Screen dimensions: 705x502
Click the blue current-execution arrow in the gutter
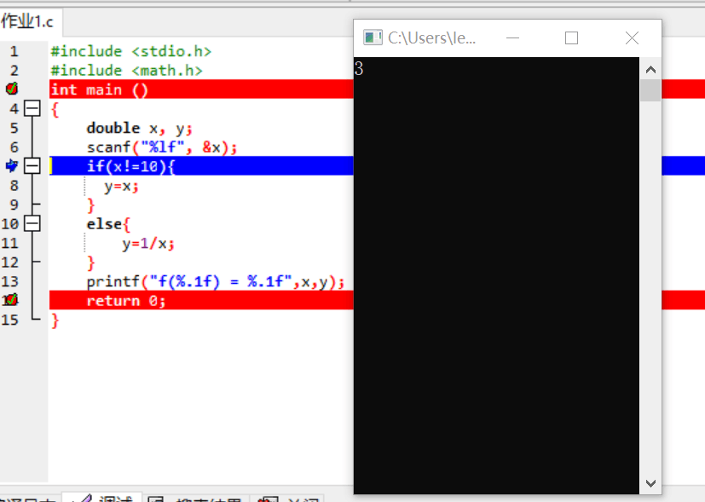[12, 166]
